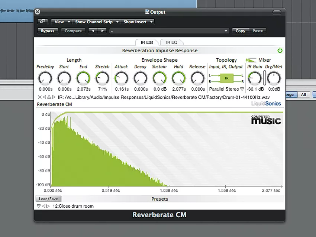Click the previous setting arrow next to Compare
The width and height of the screenshot is (316, 237).
coord(93,31)
